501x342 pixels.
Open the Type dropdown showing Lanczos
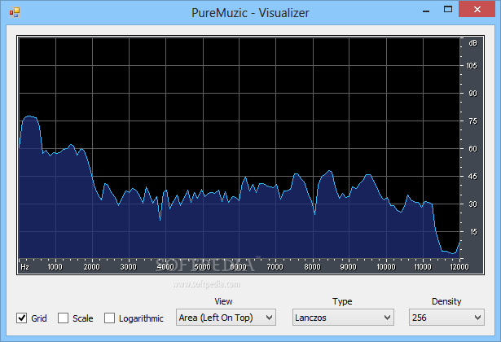tap(343, 318)
